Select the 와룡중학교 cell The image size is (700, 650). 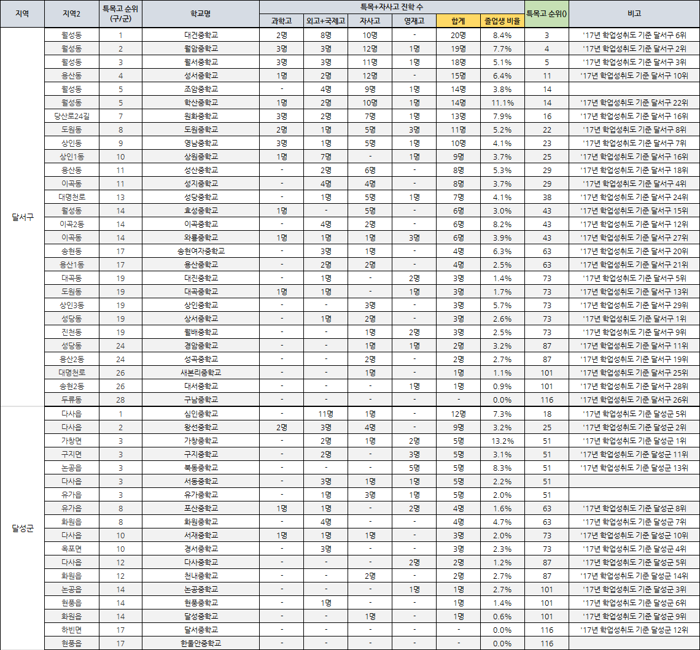point(200,238)
